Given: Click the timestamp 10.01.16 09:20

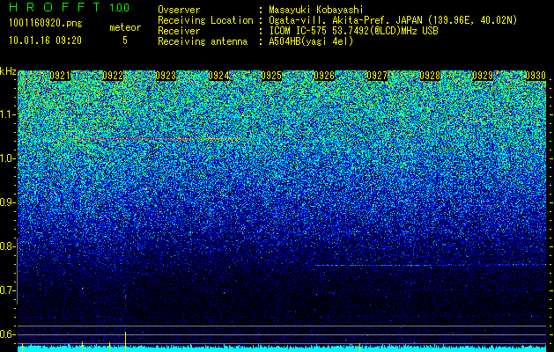Looking at the screenshot, I should (45, 40).
